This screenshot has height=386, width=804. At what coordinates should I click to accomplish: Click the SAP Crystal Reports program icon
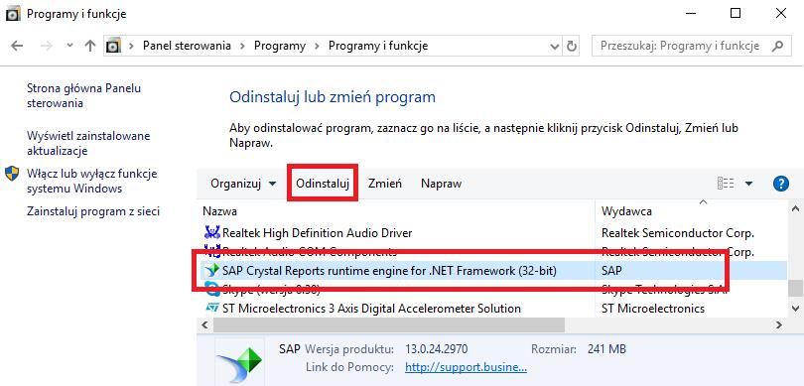(211, 271)
